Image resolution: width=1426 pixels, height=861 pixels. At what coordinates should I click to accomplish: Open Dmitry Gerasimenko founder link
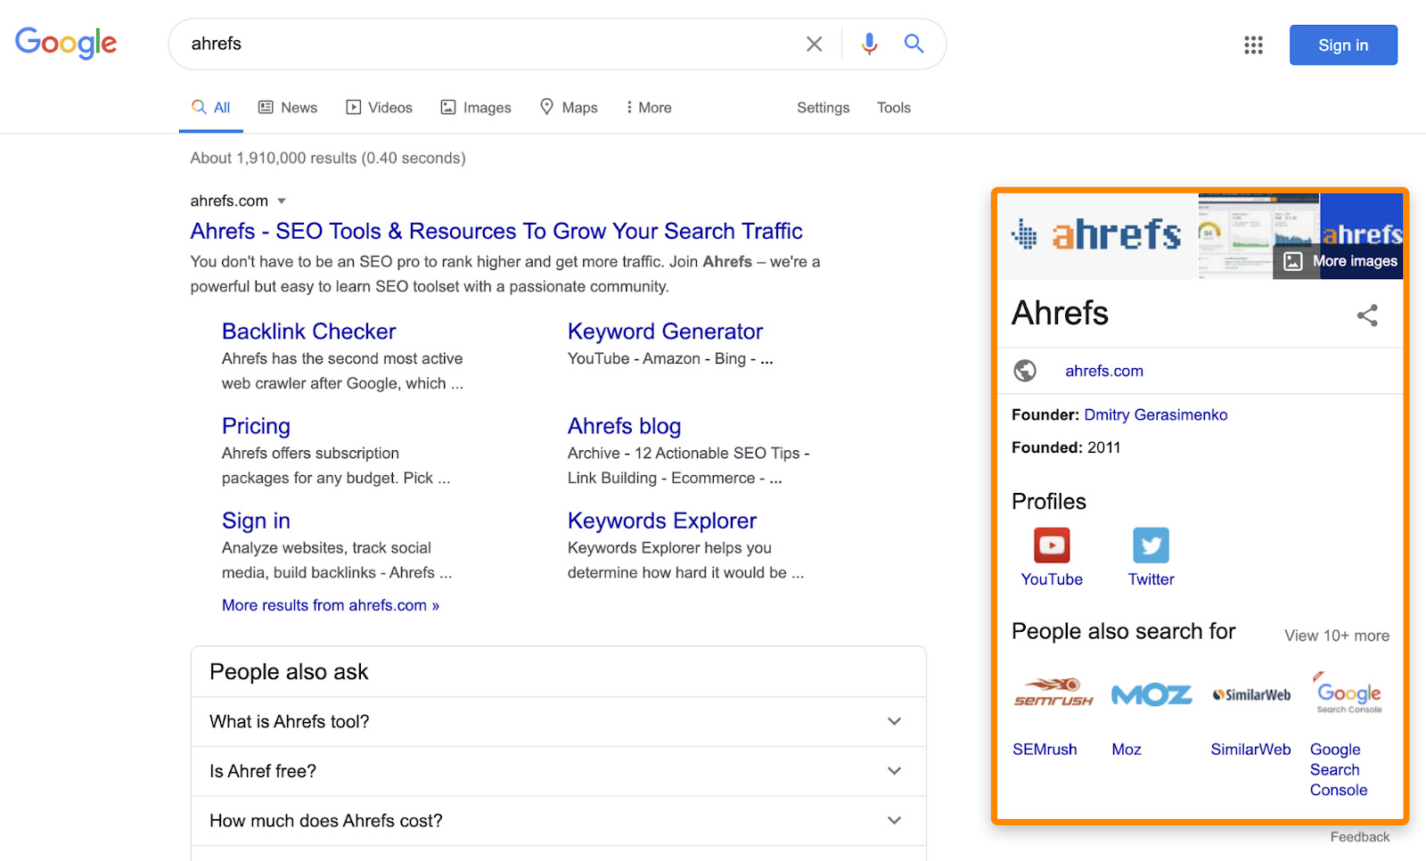click(1156, 414)
